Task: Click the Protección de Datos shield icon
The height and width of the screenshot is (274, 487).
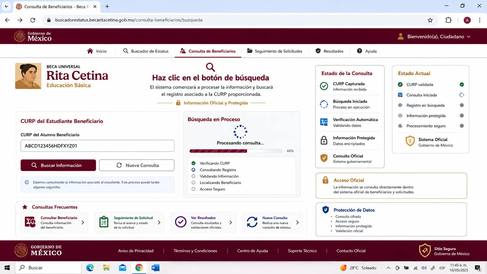Action: [x=326, y=210]
